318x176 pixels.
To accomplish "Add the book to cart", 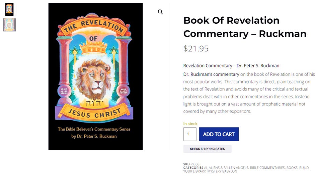I will tap(219, 134).
